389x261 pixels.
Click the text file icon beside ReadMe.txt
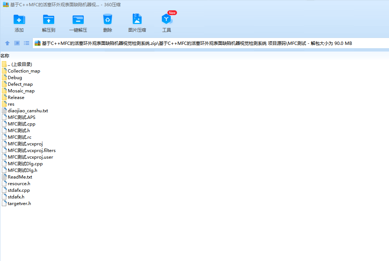click(4, 177)
